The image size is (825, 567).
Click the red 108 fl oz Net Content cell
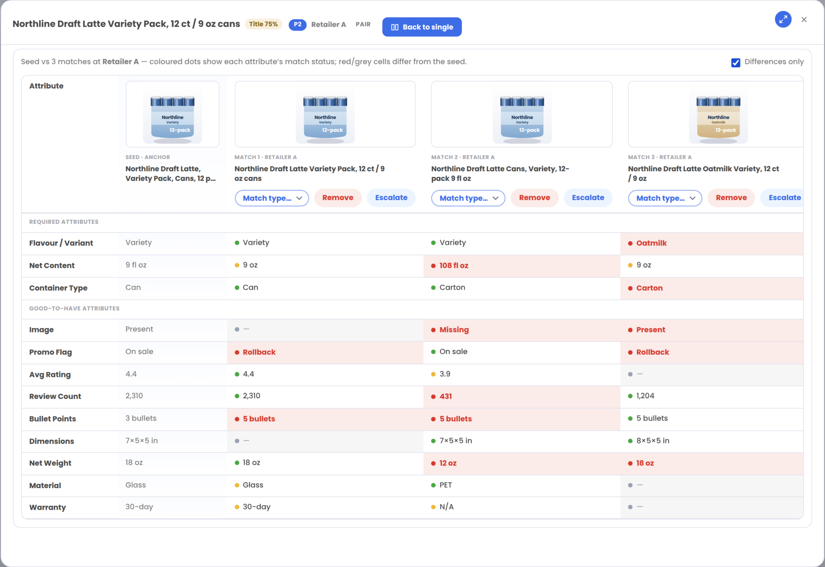522,266
